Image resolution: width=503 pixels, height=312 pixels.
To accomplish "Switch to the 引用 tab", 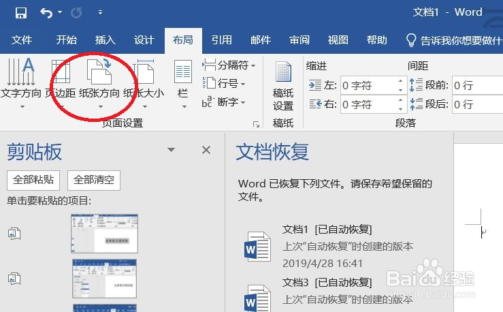I will click(x=222, y=40).
